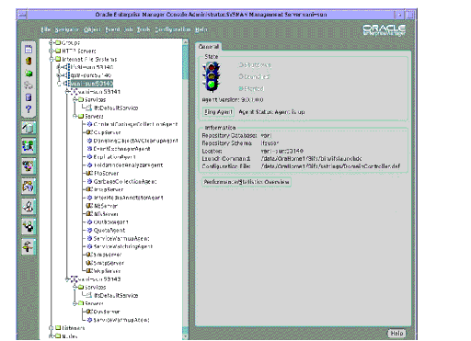Select the SmtpServer node
471x341 pixels.
[109, 263]
